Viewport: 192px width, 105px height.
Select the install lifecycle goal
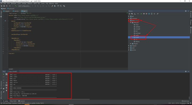[136, 37]
